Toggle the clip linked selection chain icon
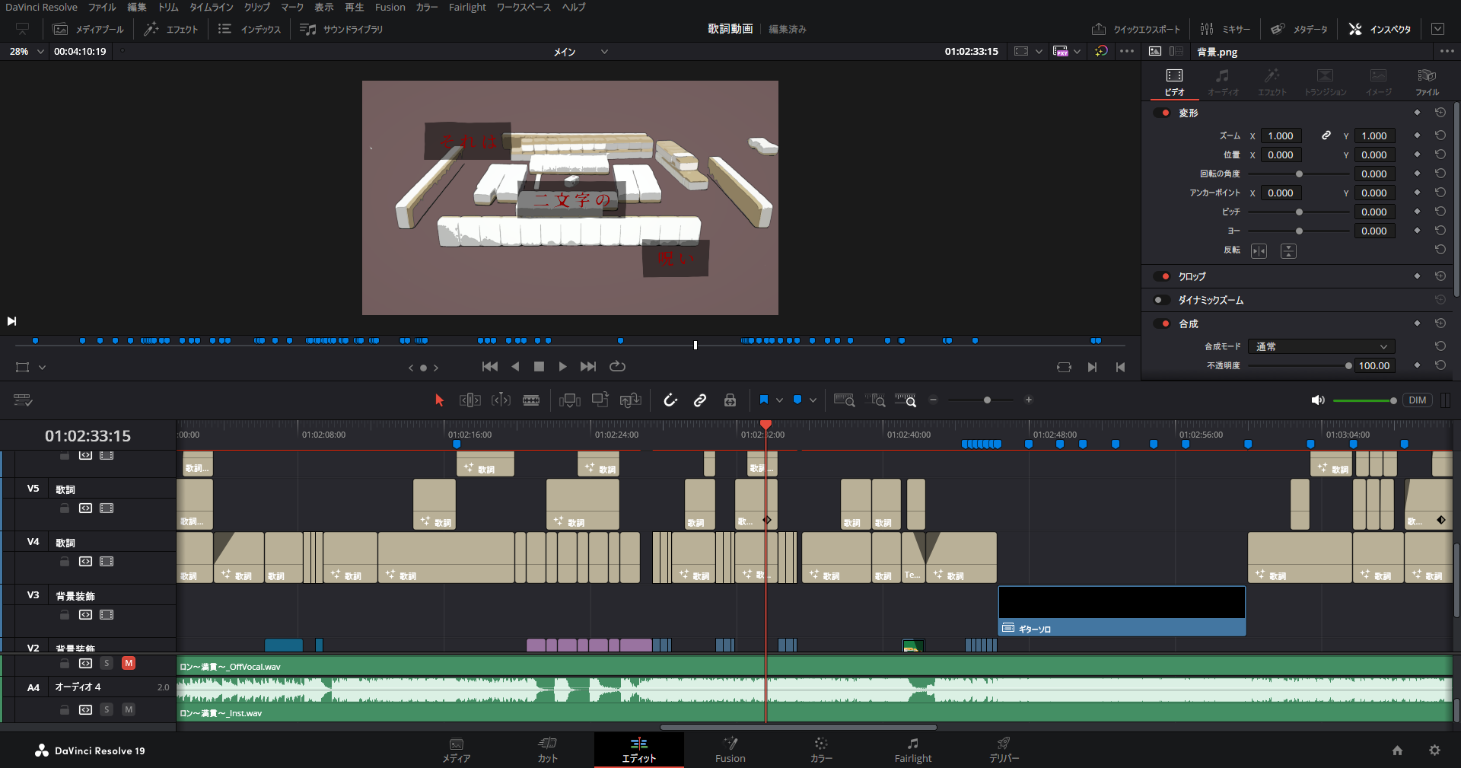This screenshot has width=1461, height=768. [x=700, y=400]
